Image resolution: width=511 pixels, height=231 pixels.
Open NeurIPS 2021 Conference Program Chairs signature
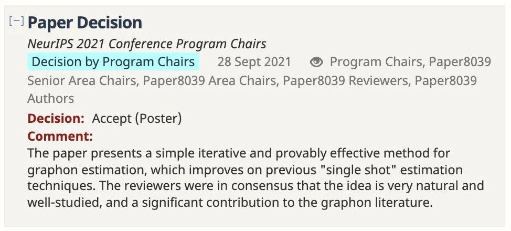point(146,44)
